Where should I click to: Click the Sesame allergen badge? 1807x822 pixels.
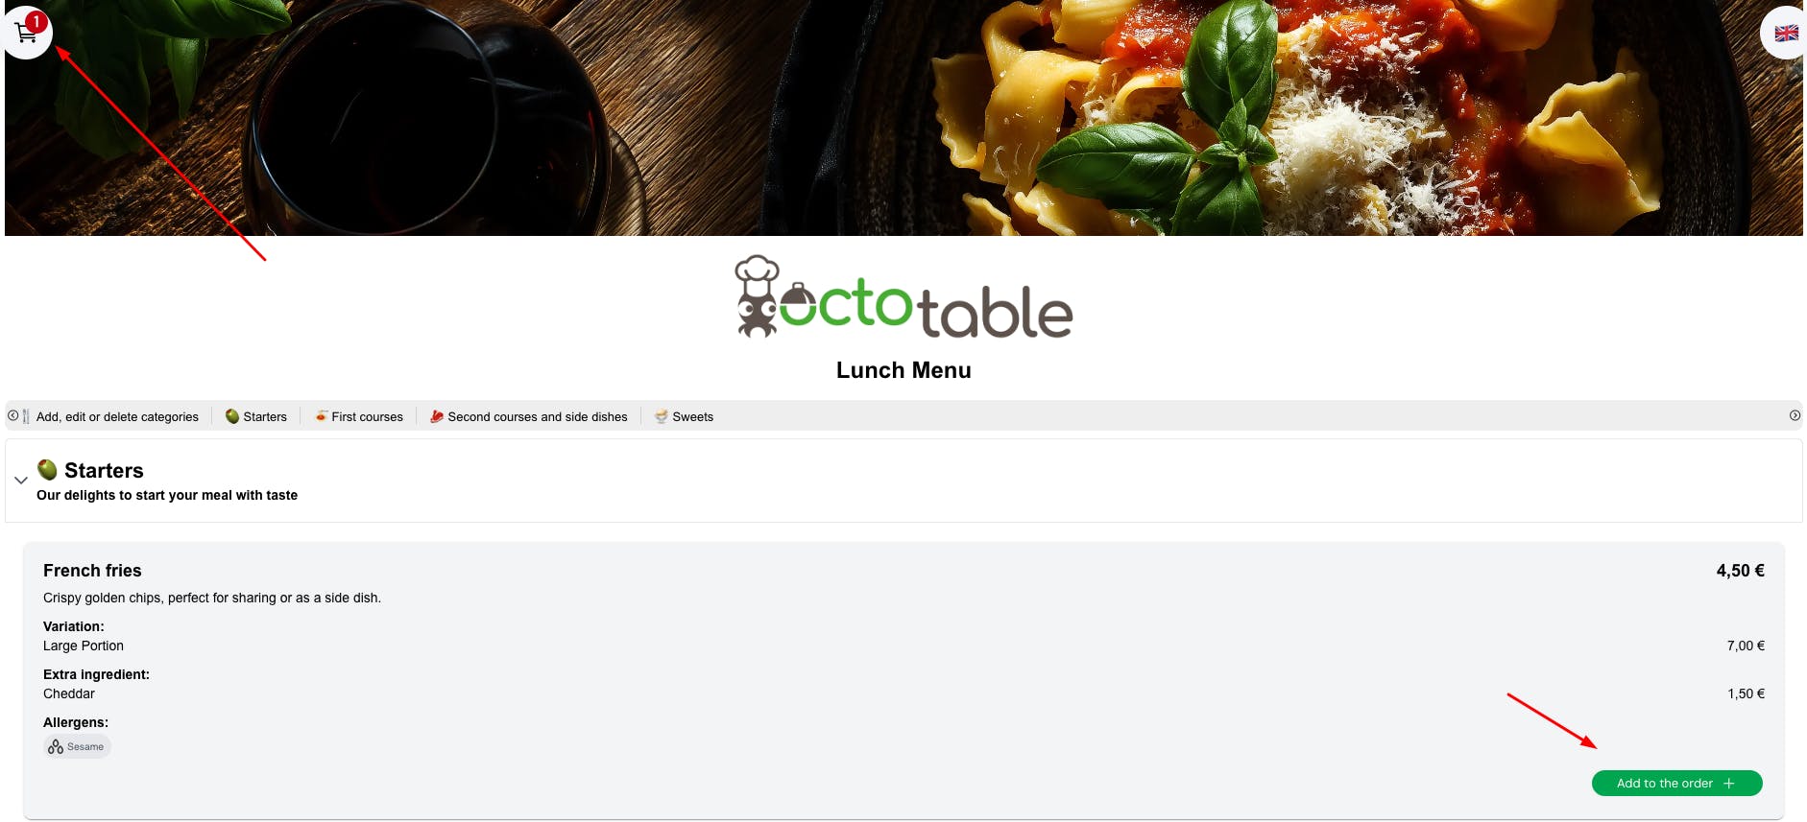coord(77,747)
